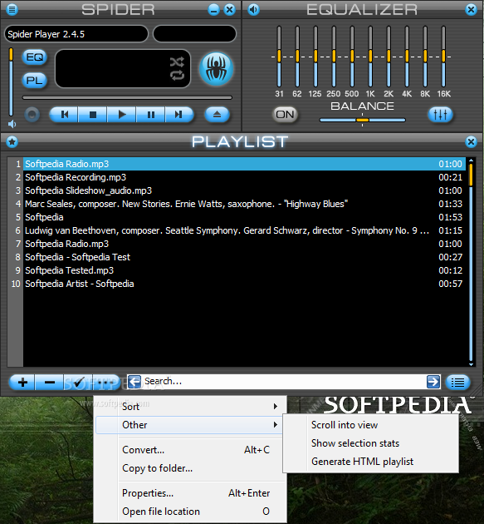Adjust the vertical volume slider

pos(11,82)
